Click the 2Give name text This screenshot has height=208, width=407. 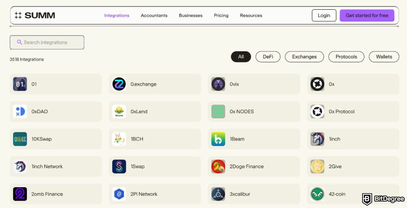click(335, 167)
